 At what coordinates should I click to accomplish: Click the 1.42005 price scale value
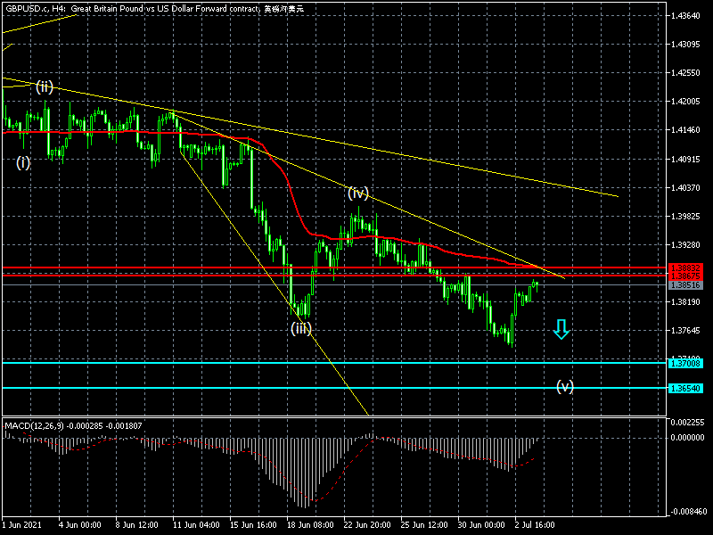click(x=685, y=102)
